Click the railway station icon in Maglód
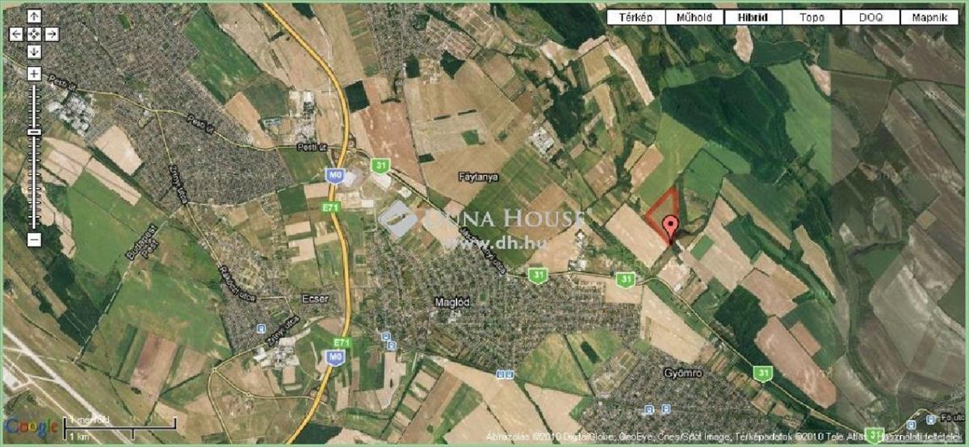The image size is (969, 447). [387, 335]
